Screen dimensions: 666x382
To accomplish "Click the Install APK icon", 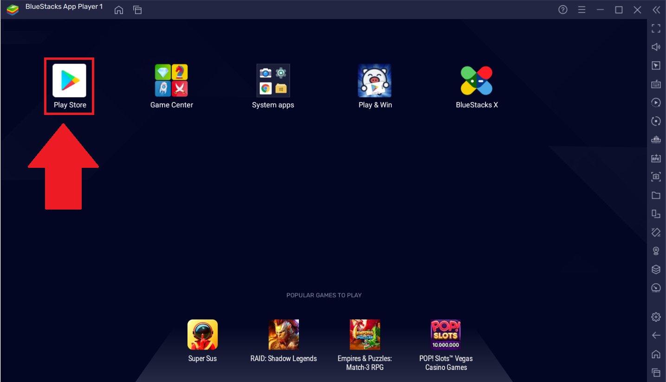I will pos(656,158).
